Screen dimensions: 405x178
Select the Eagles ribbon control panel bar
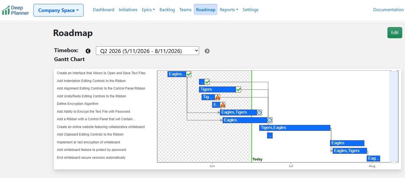[x=245, y=120]
